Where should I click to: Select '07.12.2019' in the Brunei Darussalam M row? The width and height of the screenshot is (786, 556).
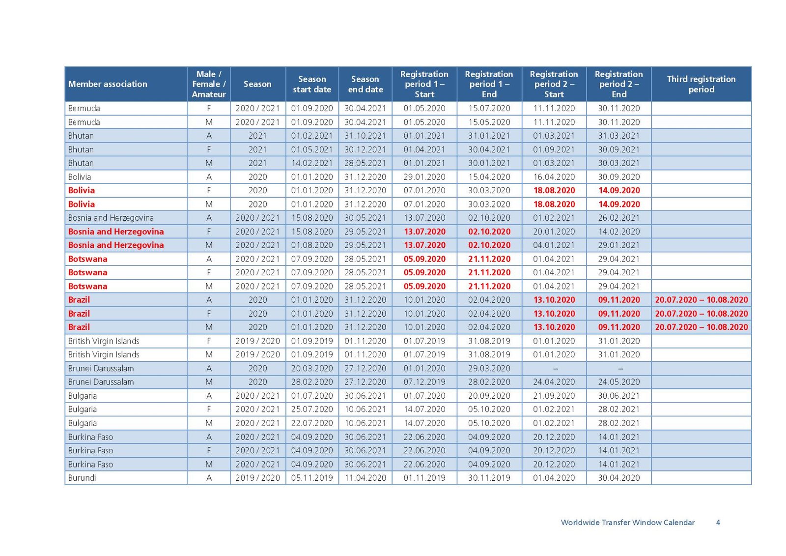point(424,382)
